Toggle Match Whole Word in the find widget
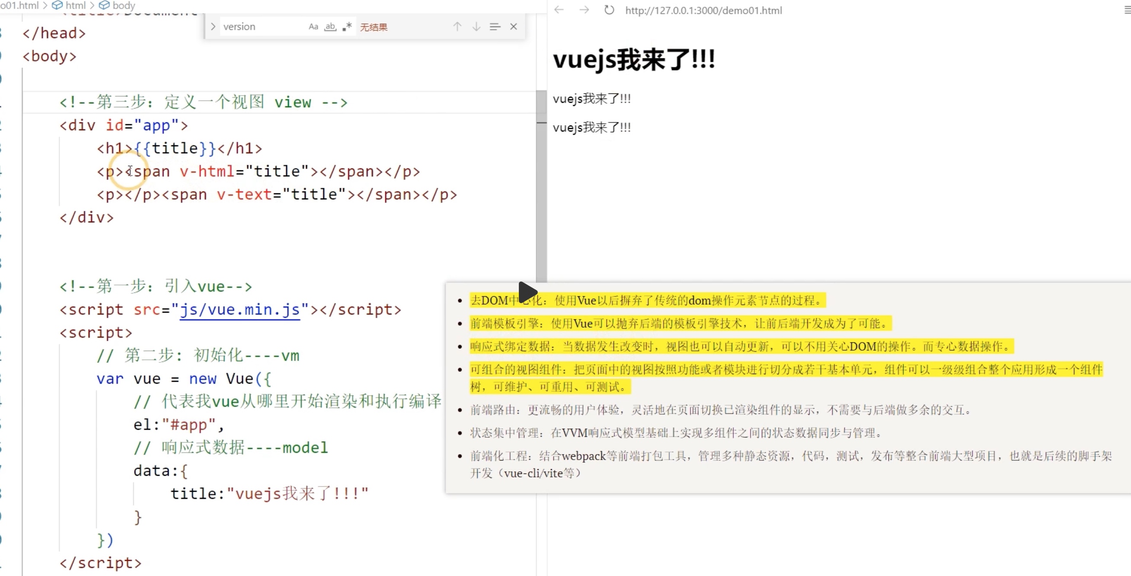Image resolution: width=1131 pixels, height=576 pixels. click(330, 27)
